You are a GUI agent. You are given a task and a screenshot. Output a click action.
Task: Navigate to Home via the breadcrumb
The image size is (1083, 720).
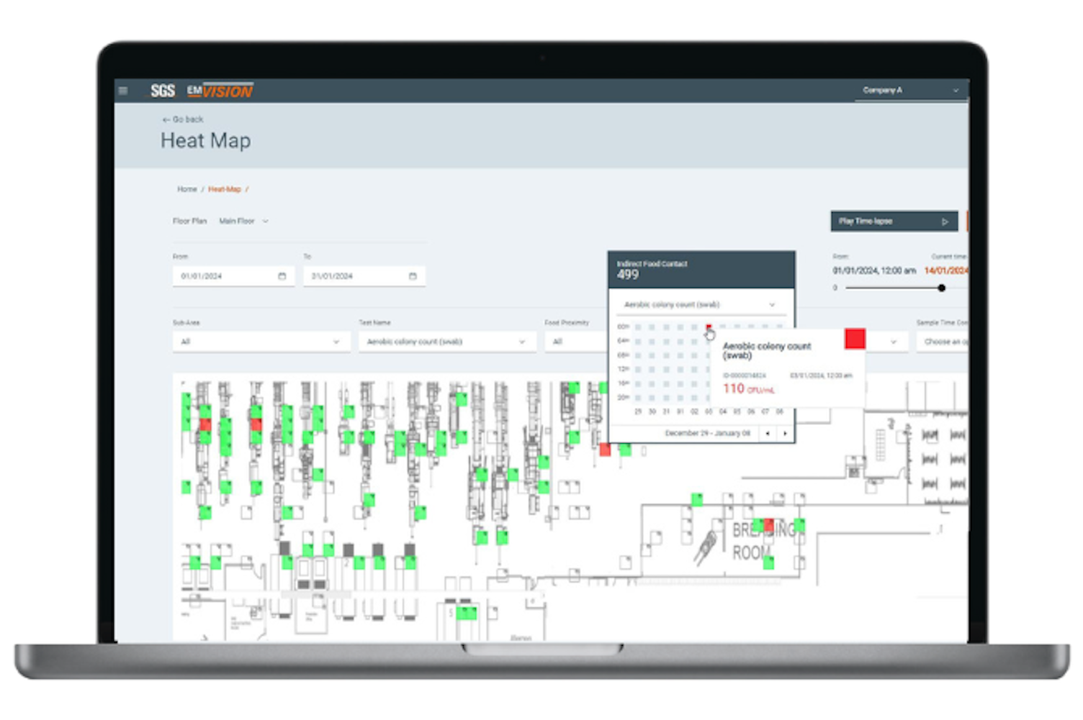coord(187,188)
